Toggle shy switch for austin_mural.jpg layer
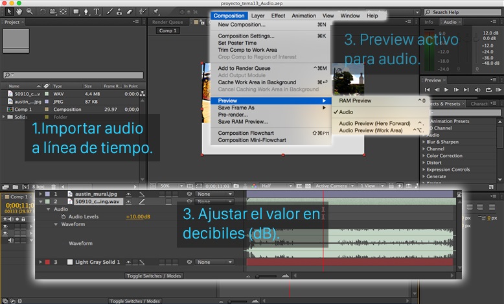 tap(128, 194)
